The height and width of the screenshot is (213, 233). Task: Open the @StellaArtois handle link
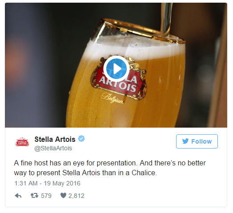pos(53,148)
